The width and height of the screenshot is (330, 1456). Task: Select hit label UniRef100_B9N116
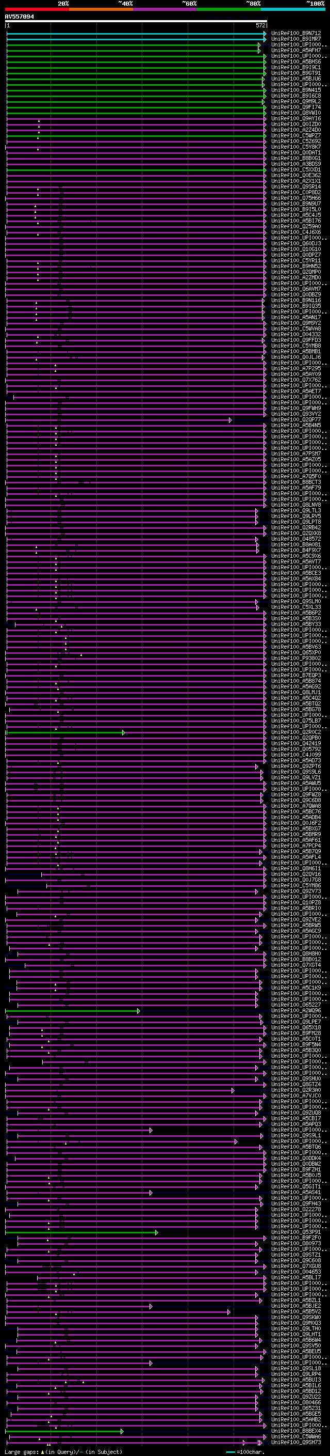[296, 300]
